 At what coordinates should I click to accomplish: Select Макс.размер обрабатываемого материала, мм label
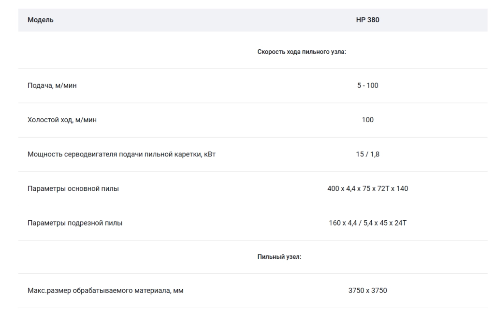tap(105, 291)
